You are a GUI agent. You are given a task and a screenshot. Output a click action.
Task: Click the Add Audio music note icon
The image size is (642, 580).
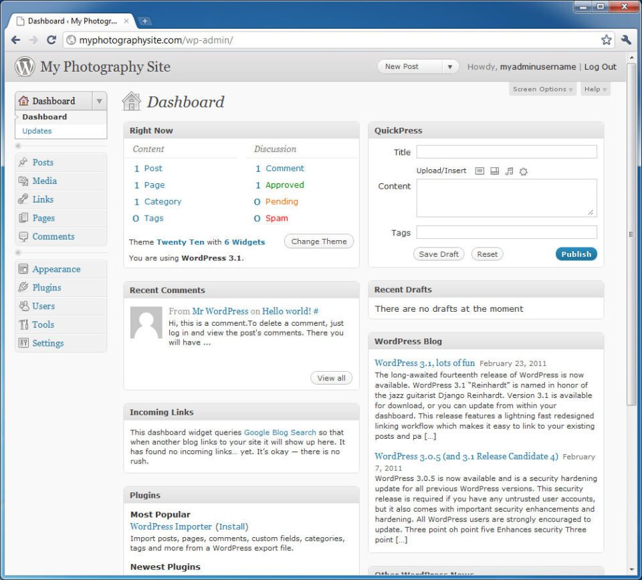pyautogui.click(x=509, y=171)
